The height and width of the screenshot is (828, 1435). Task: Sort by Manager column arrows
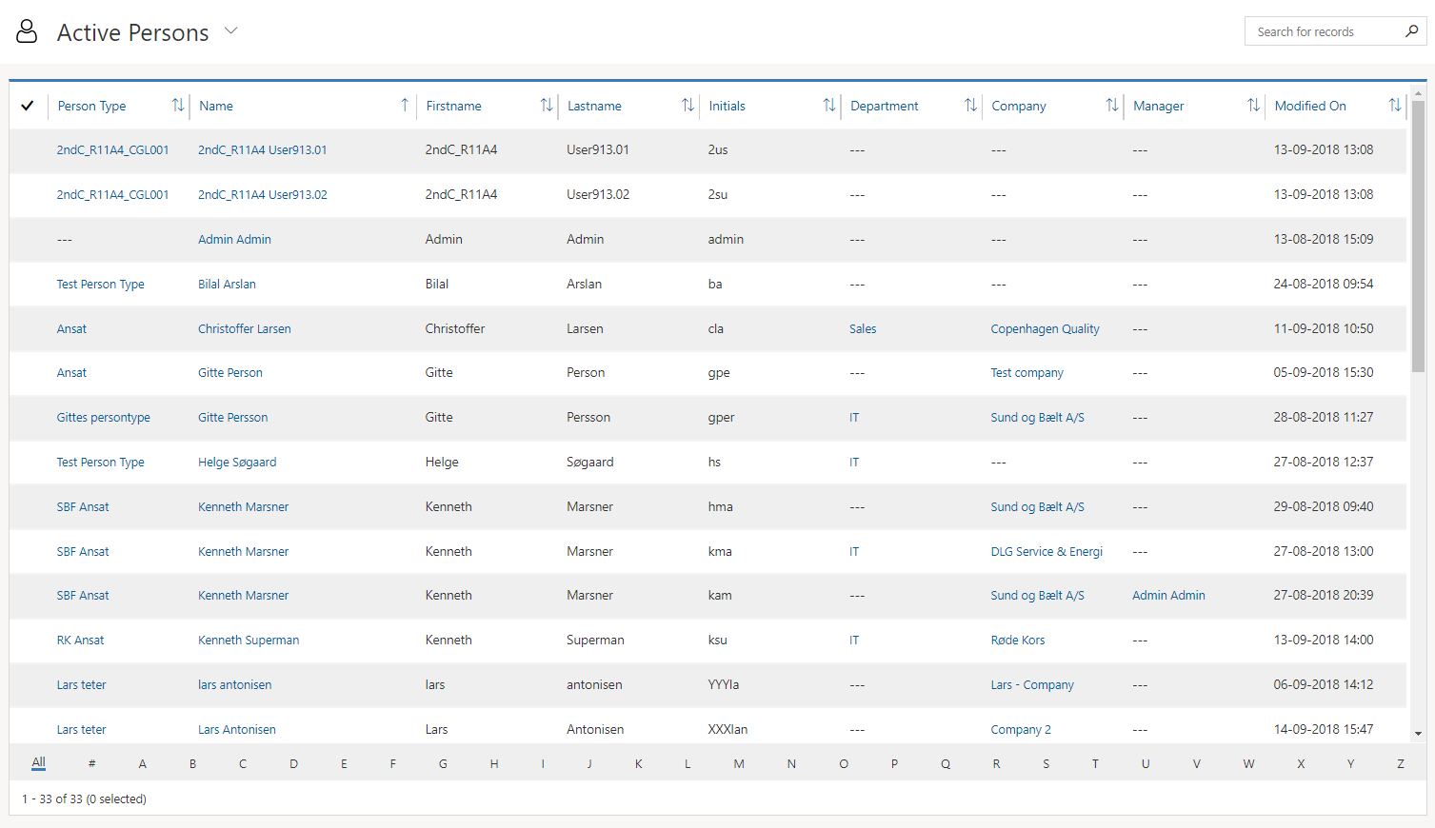coord(1253,106)
